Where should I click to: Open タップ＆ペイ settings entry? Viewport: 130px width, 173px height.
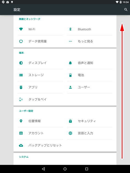click(x=40, y=99)
